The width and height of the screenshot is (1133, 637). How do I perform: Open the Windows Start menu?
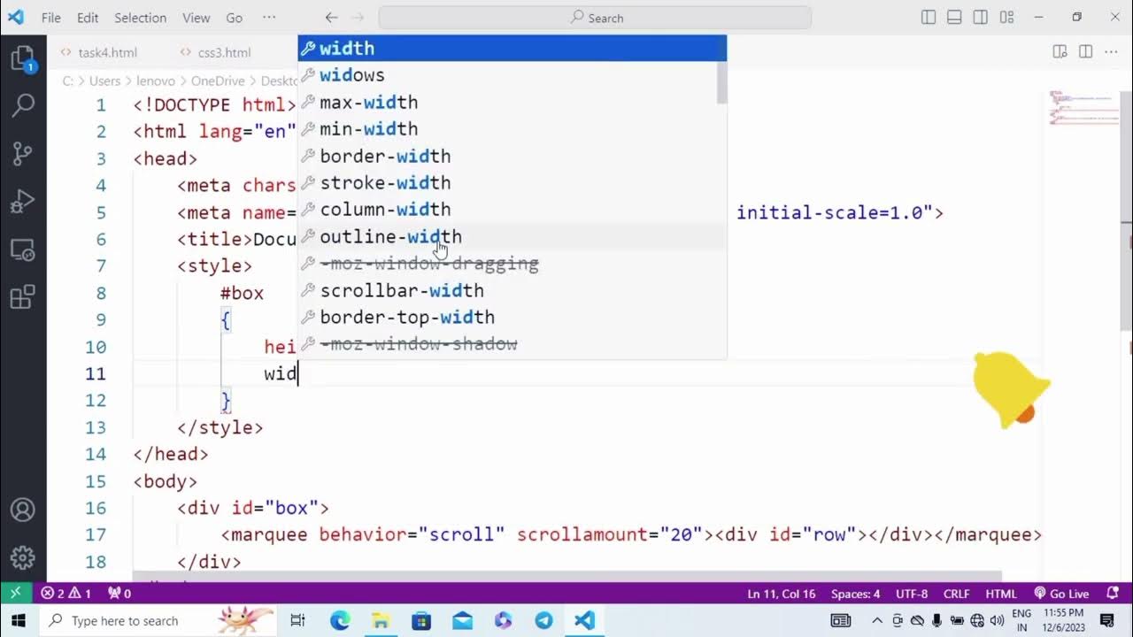pos(19,621)
